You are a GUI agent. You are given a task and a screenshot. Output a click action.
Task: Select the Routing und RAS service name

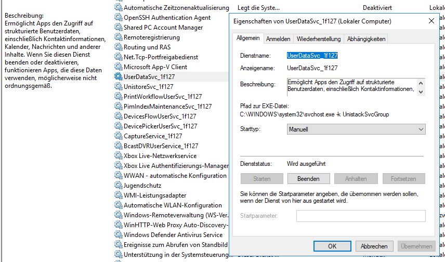[147, 47]
